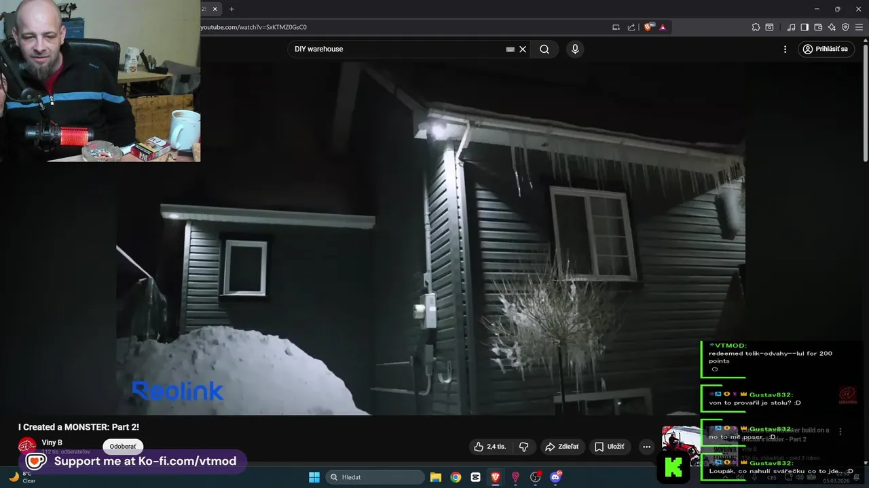
Task: Click the video player showing the house
Action: tap(431, 239)
